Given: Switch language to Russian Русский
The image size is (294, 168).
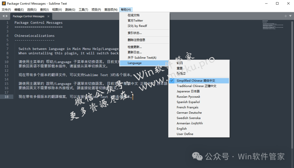Looking at the screenshot, I should tap(199, 97).
